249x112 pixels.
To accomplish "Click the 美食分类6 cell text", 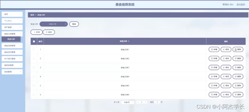I will (125, 95).
